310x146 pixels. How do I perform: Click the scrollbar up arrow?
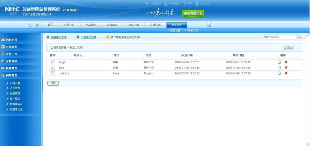pos(307,36)
